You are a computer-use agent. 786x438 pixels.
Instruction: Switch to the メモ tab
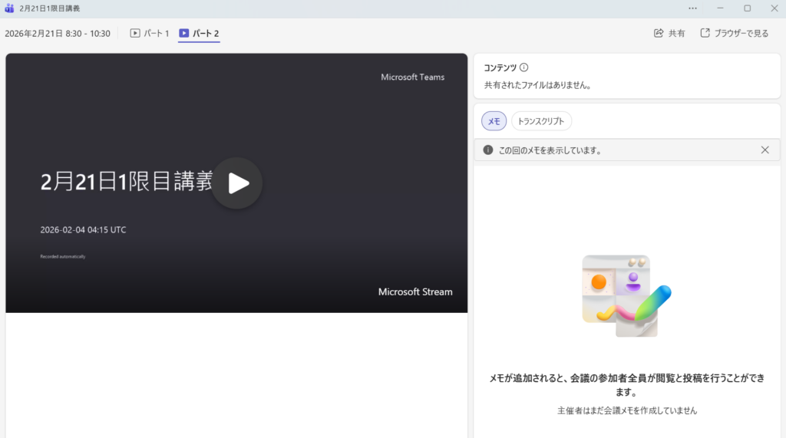tap(494, 121)
